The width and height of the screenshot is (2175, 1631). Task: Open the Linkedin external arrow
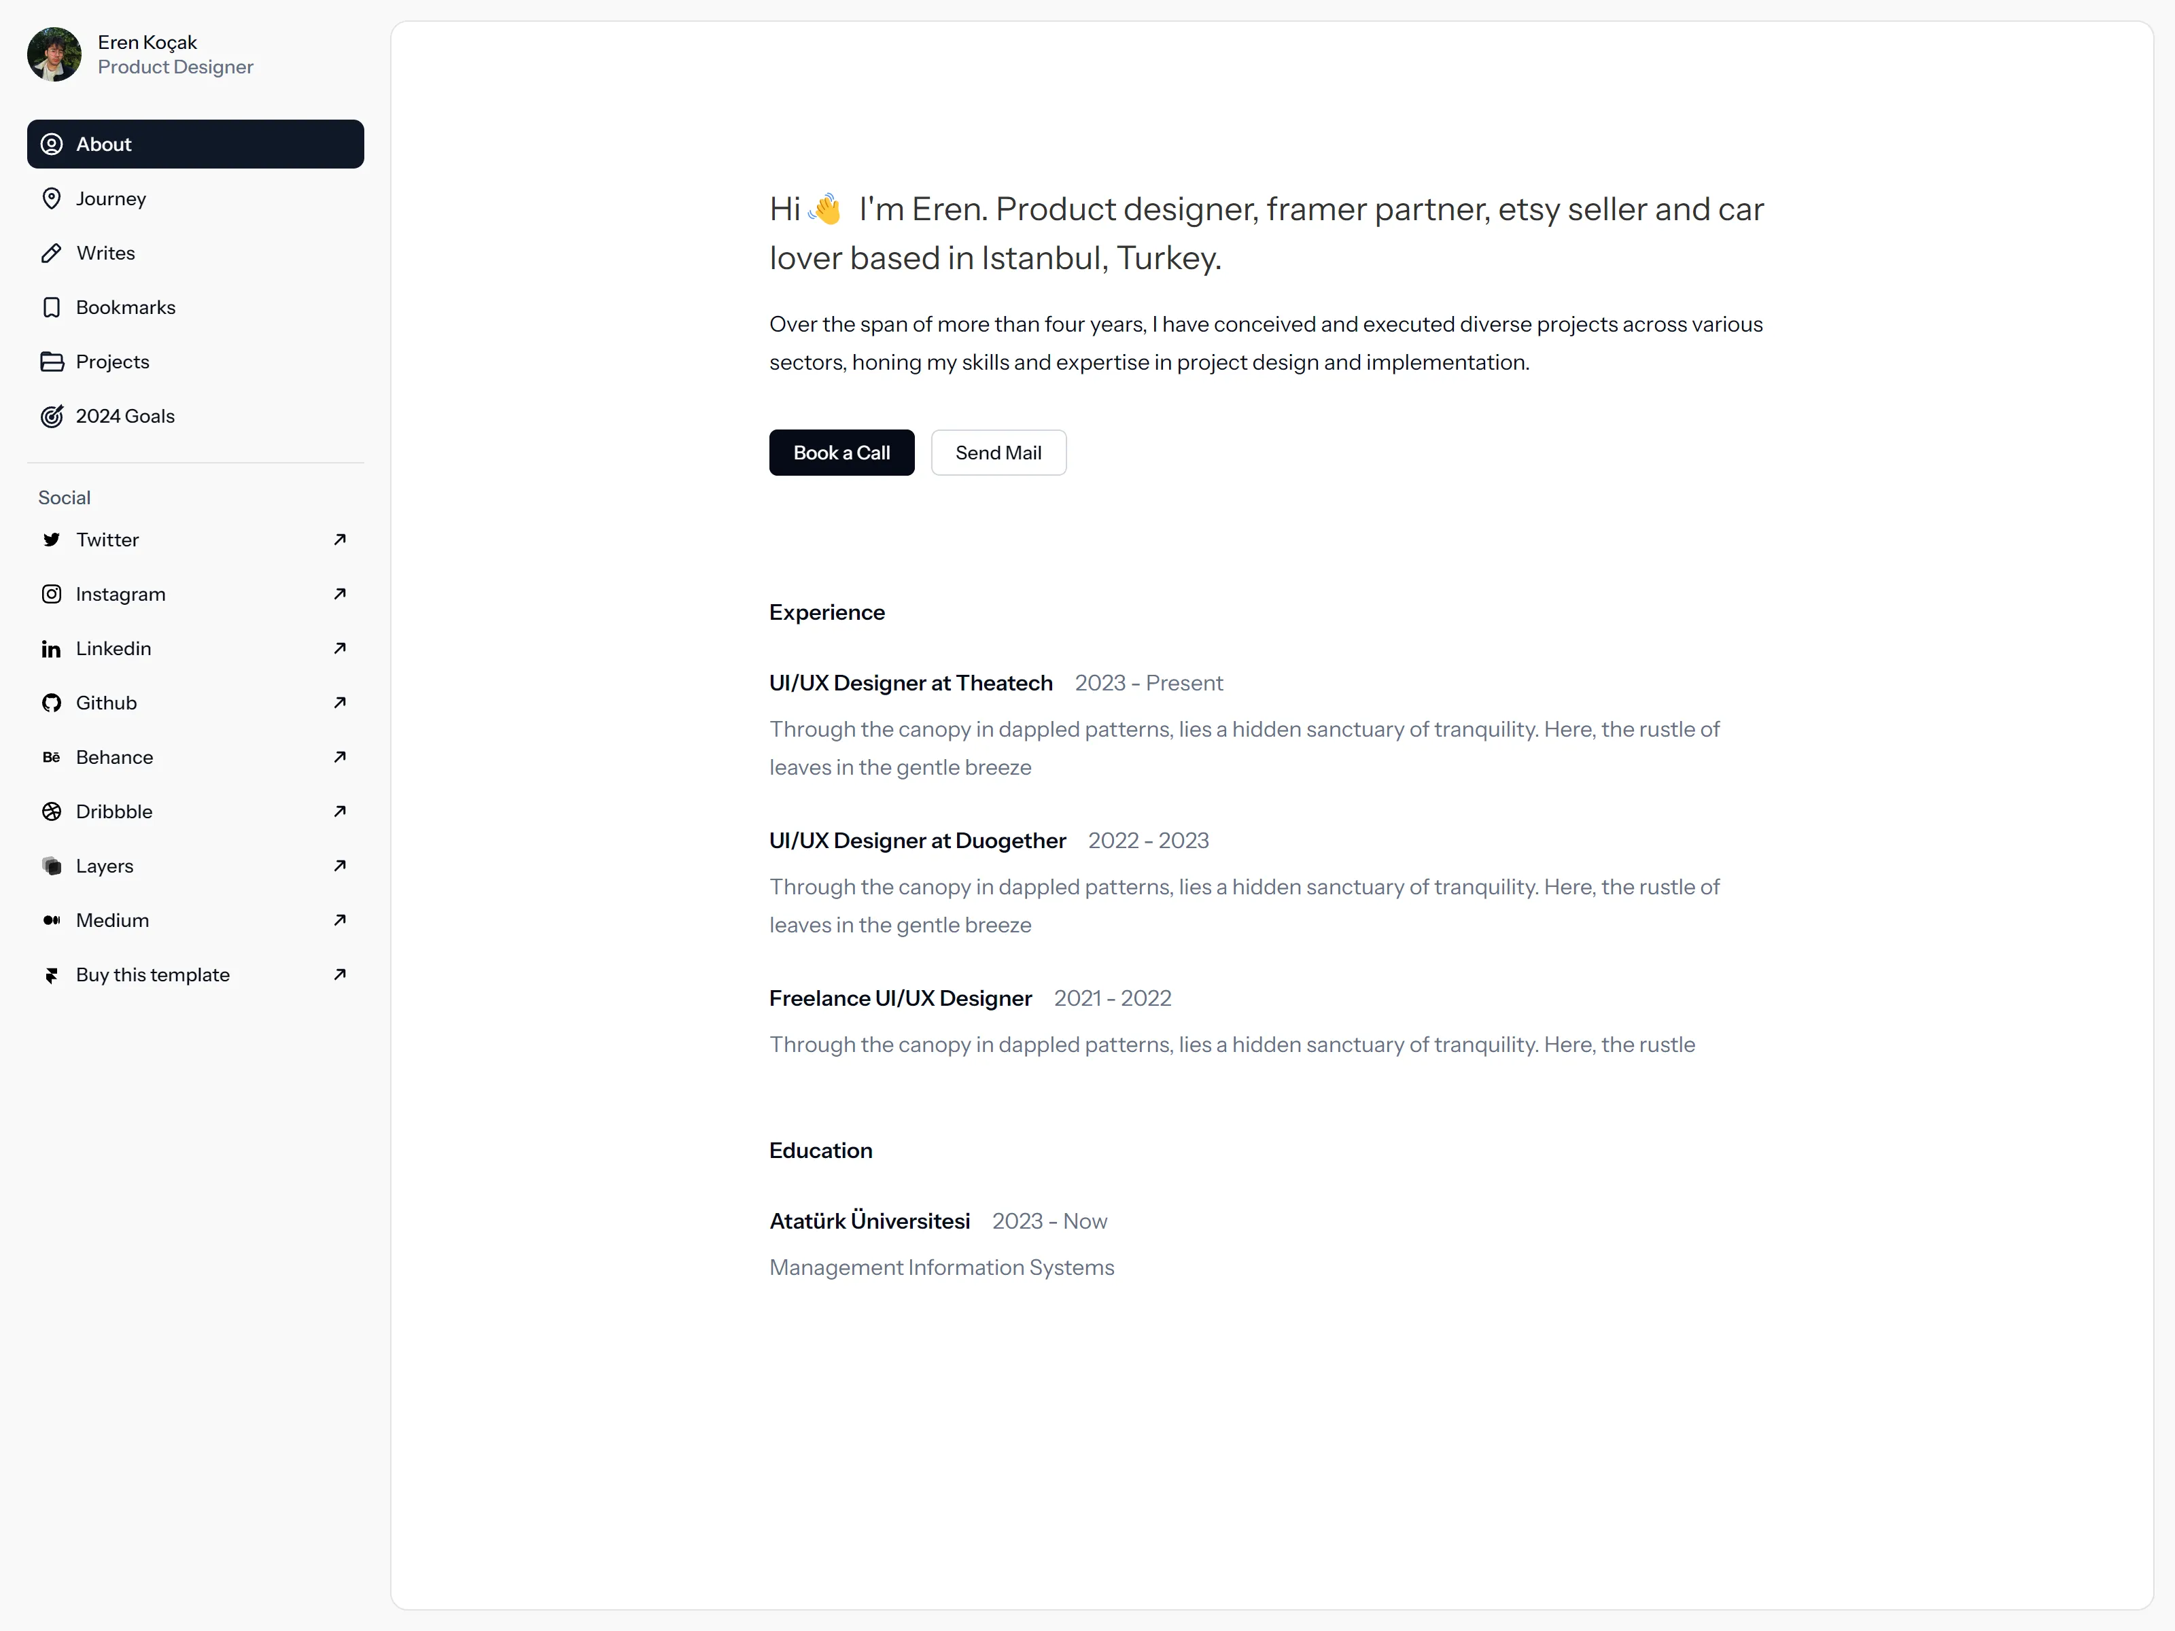coord(341,648)
